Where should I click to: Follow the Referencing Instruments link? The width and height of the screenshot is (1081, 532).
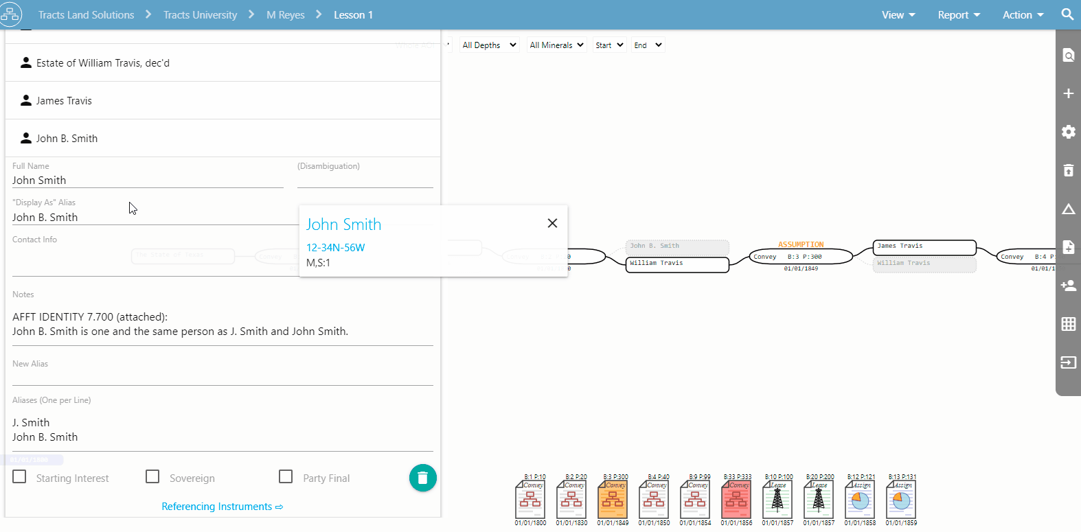pos(222,507)
